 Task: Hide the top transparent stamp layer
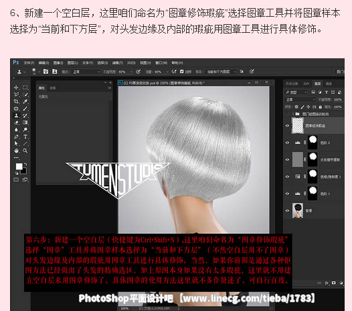287,126
